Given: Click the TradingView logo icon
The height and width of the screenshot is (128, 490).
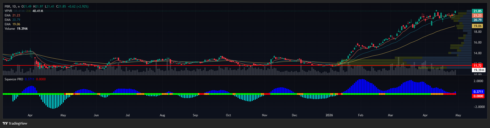Looking at the screenshot, I should pyautogui.click(x=5, y=123).
